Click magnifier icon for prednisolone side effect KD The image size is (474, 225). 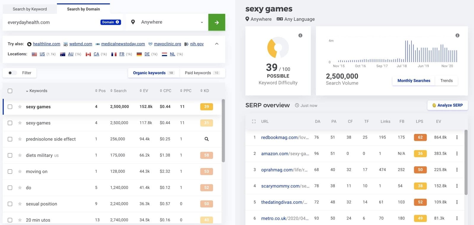coord(206,139)
